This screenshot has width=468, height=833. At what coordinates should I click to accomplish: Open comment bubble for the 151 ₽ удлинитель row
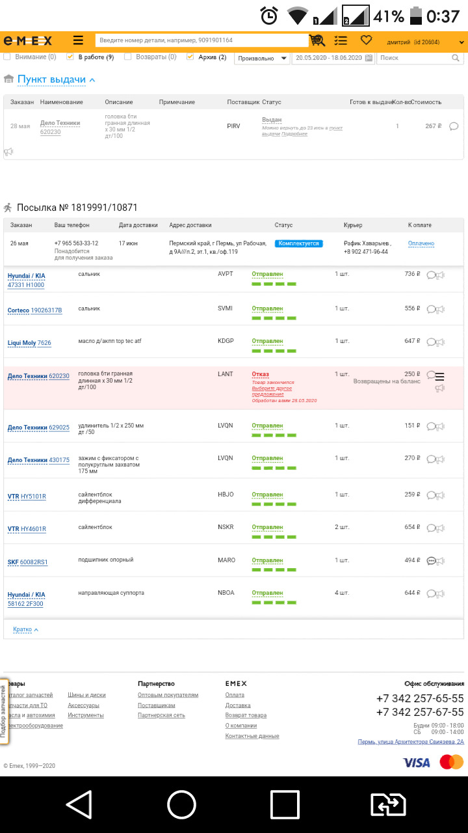click(431, 426)
